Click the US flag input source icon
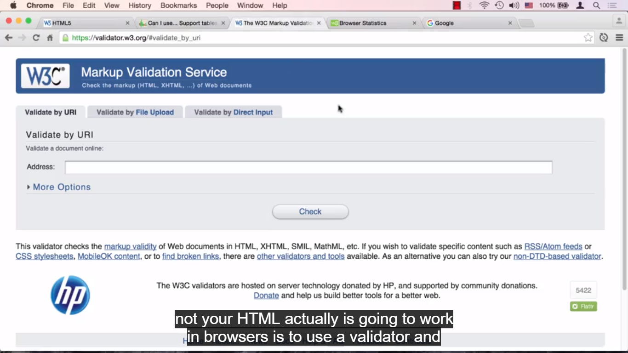This screenshot has height=353, width=628. [x=529, y=6]
